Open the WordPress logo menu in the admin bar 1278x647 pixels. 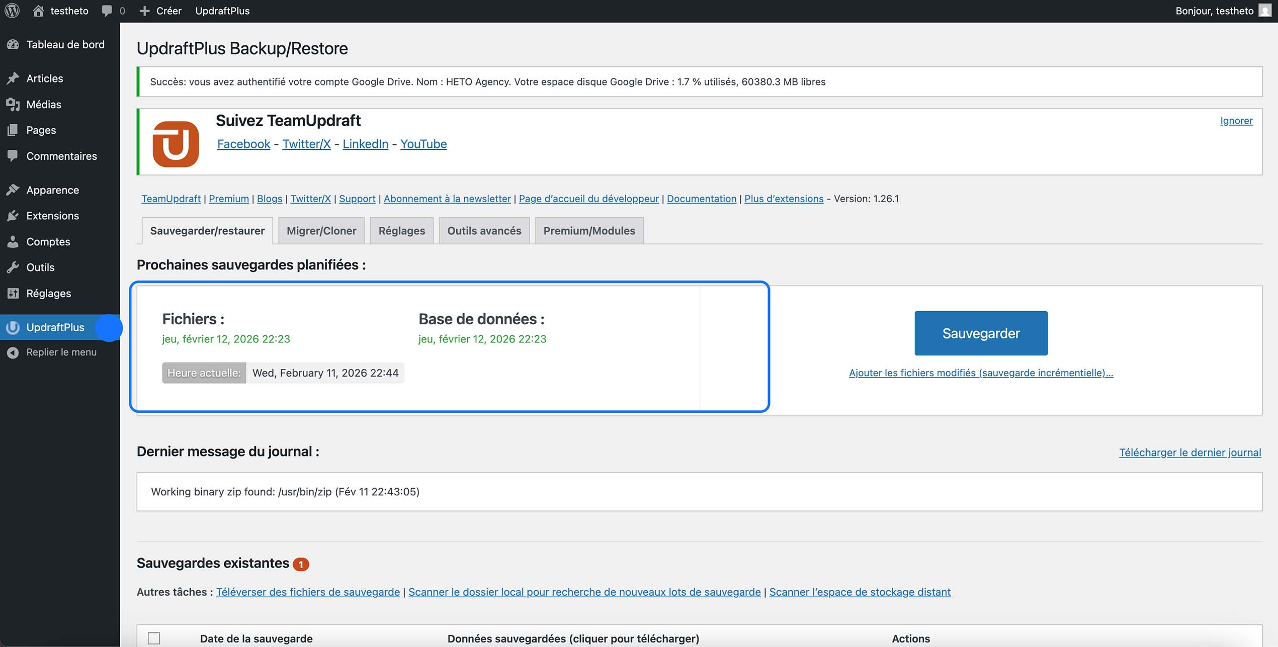11,11
